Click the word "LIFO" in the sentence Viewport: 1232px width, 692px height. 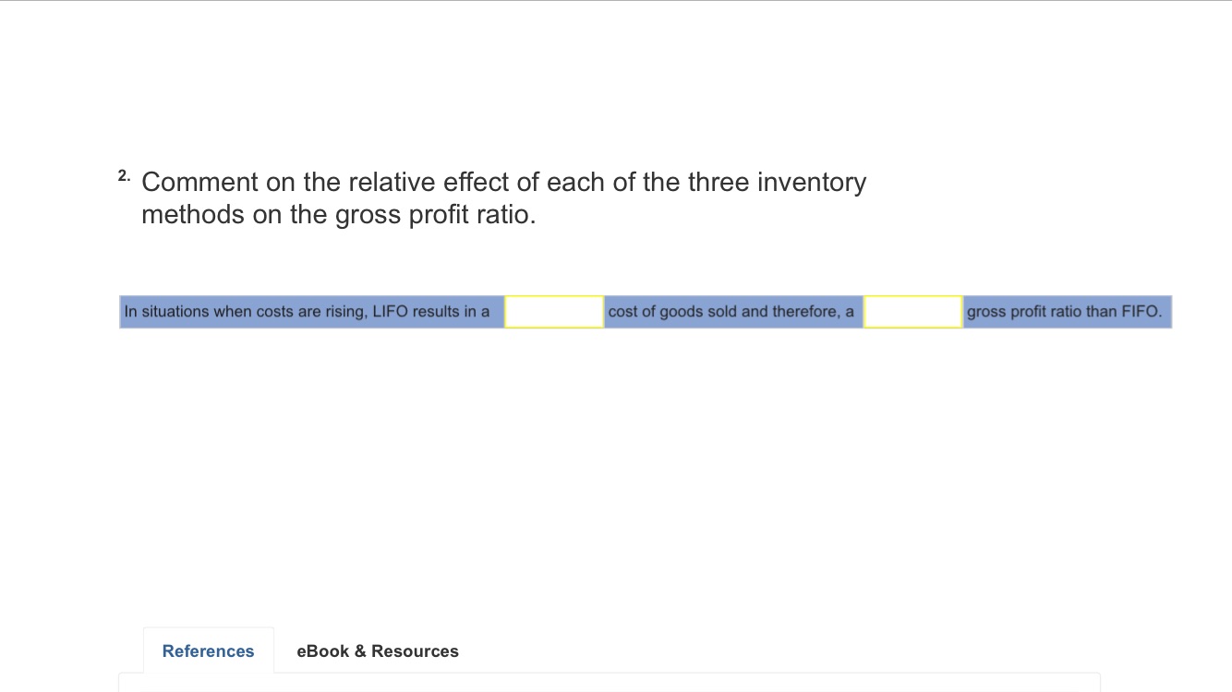pos(390,312)
